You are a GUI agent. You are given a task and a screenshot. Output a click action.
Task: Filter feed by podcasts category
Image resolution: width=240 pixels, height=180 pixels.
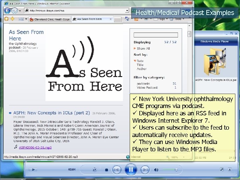pyautogui.click(x=143, y=84)
